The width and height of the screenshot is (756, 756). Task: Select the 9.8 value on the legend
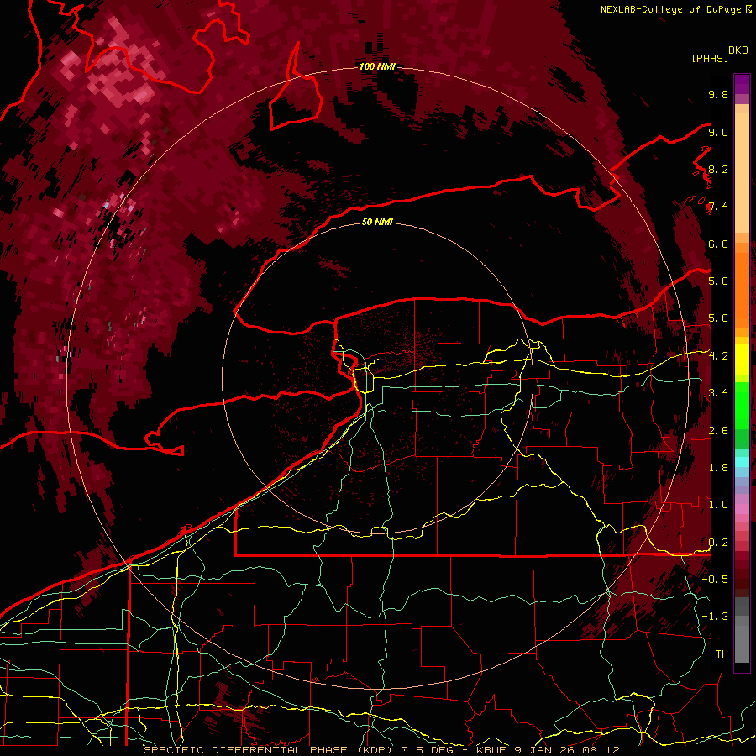point(718,94)
